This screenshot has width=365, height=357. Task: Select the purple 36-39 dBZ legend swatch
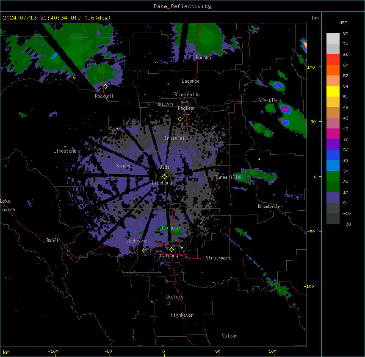(333, 144)
